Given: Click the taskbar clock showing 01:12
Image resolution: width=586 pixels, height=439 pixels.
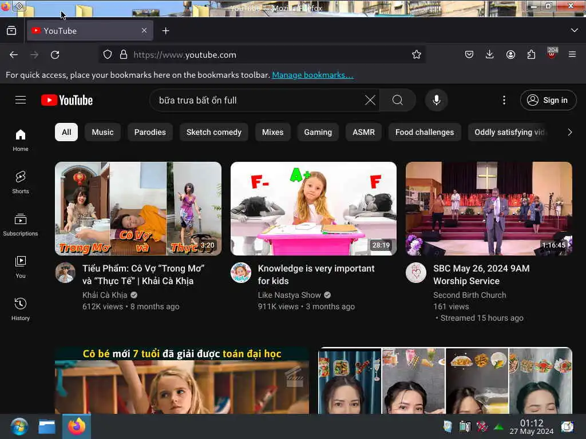Looking at the screenshot, I should point(532,426).
